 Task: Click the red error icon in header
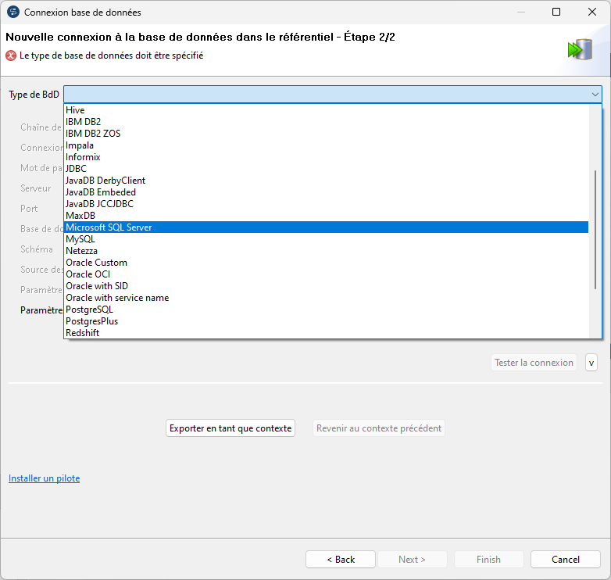tap(11, 55)
